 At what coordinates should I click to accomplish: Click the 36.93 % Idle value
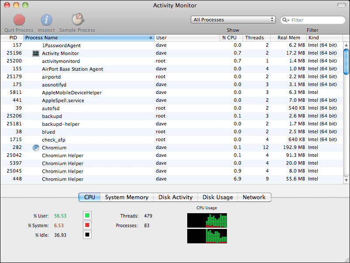pos(60,235)
